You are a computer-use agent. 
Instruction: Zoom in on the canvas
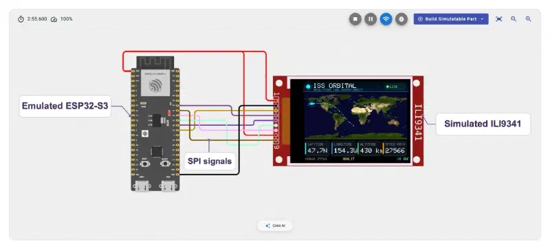(528, 19)
